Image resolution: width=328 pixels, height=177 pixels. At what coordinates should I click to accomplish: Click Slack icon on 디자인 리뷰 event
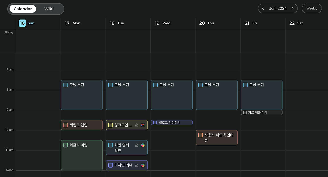pos(143,165)
